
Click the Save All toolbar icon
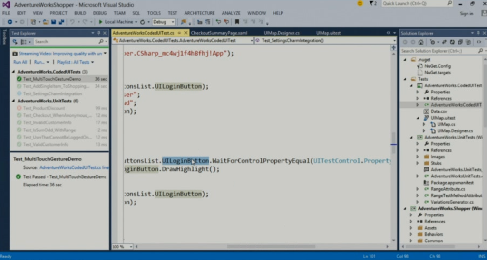(61, 22)
